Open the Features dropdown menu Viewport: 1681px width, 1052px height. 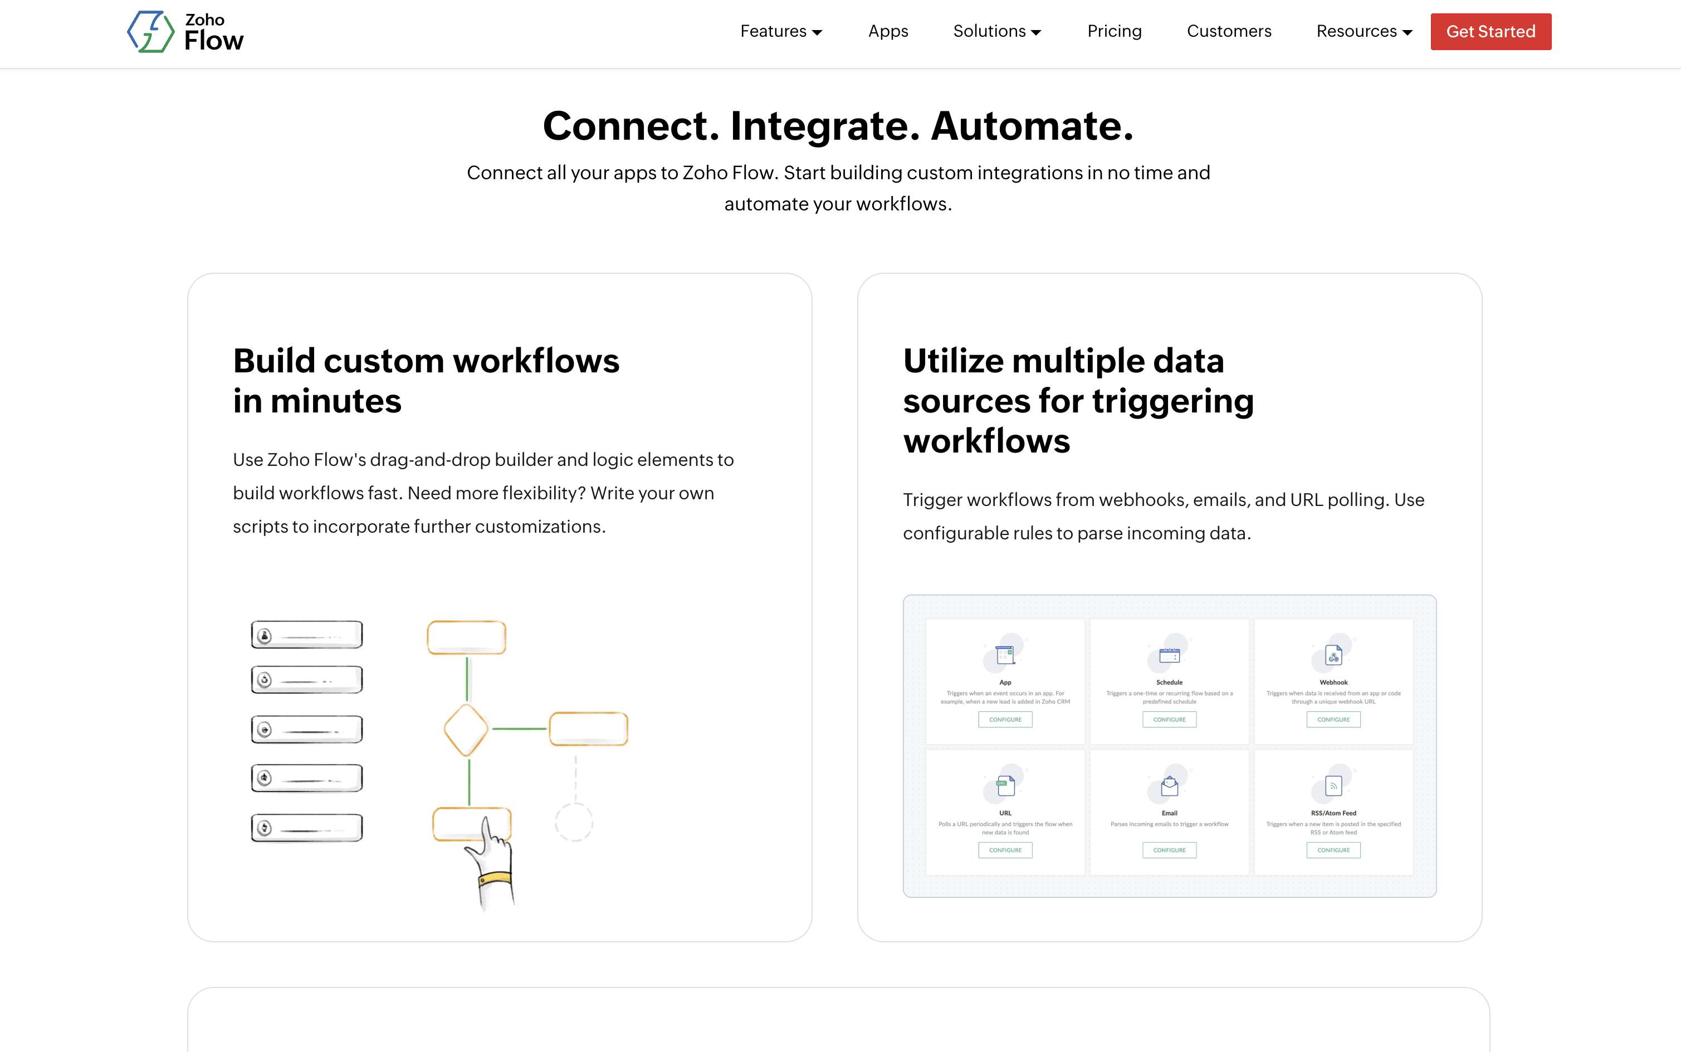coord(781,31)
